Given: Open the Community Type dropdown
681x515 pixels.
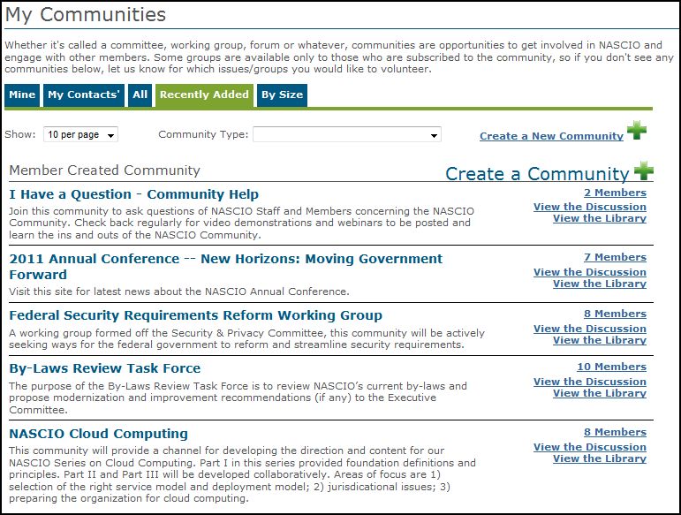Looking at the screenshot, I should pos(347,134).
